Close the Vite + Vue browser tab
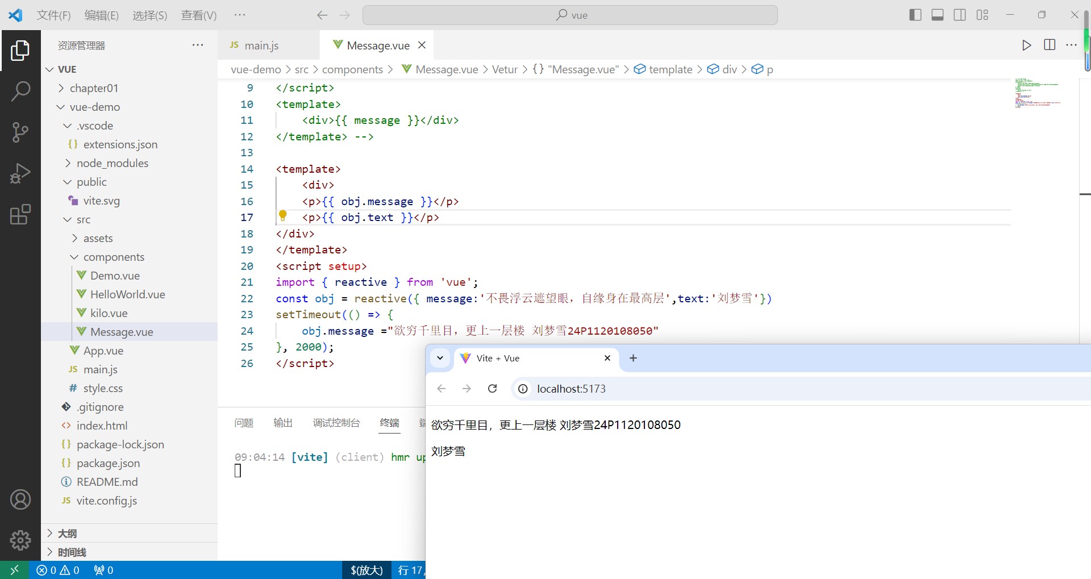Viewport: 1091px width, 579px height. tap(607, 358)
